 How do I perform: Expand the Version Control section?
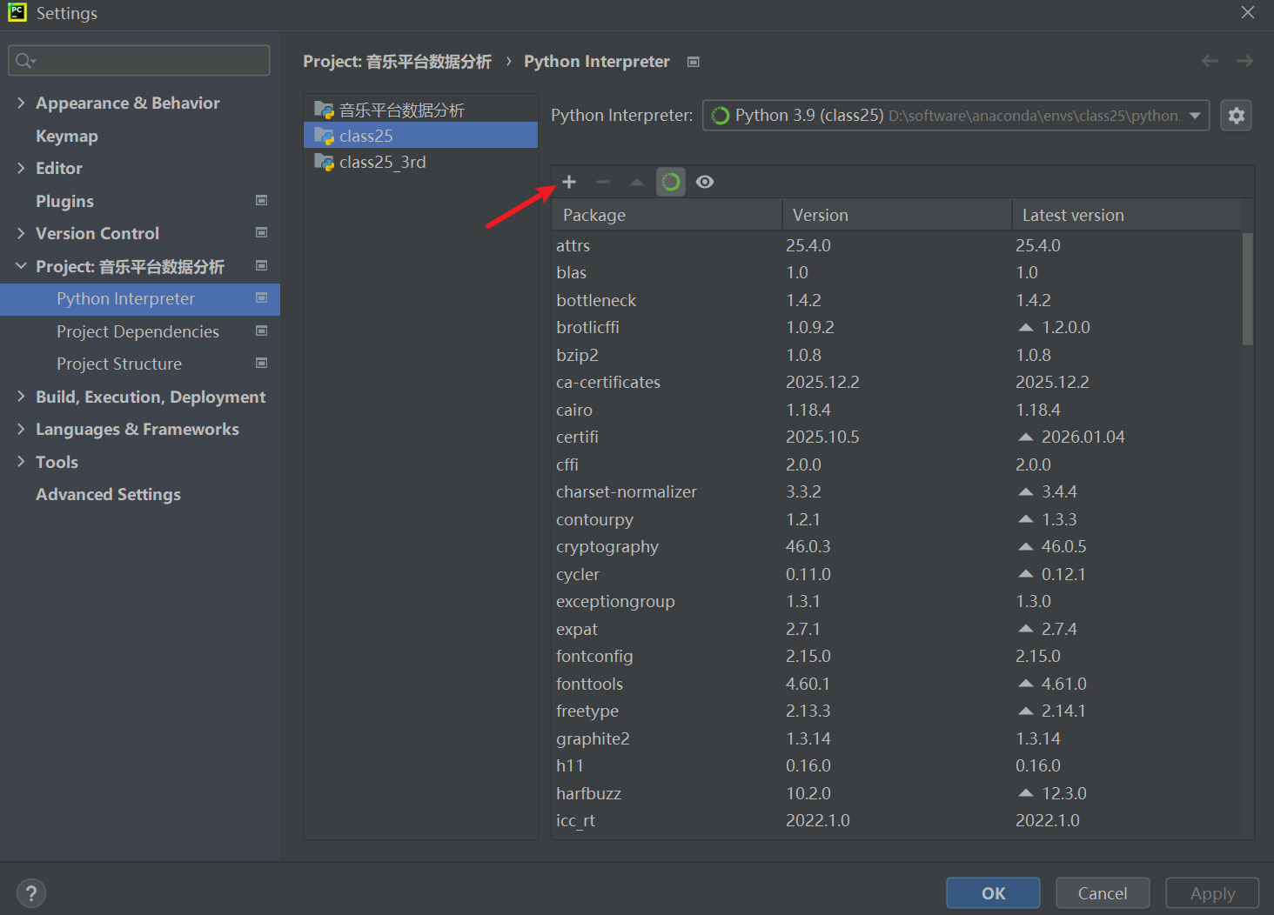(x=21, y=233)
